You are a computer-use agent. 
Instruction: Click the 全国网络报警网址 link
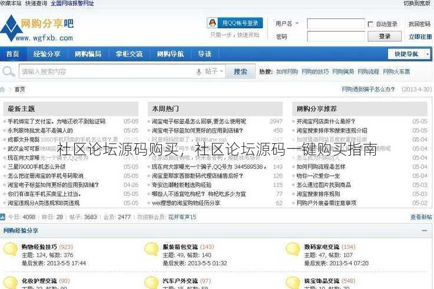72,4
